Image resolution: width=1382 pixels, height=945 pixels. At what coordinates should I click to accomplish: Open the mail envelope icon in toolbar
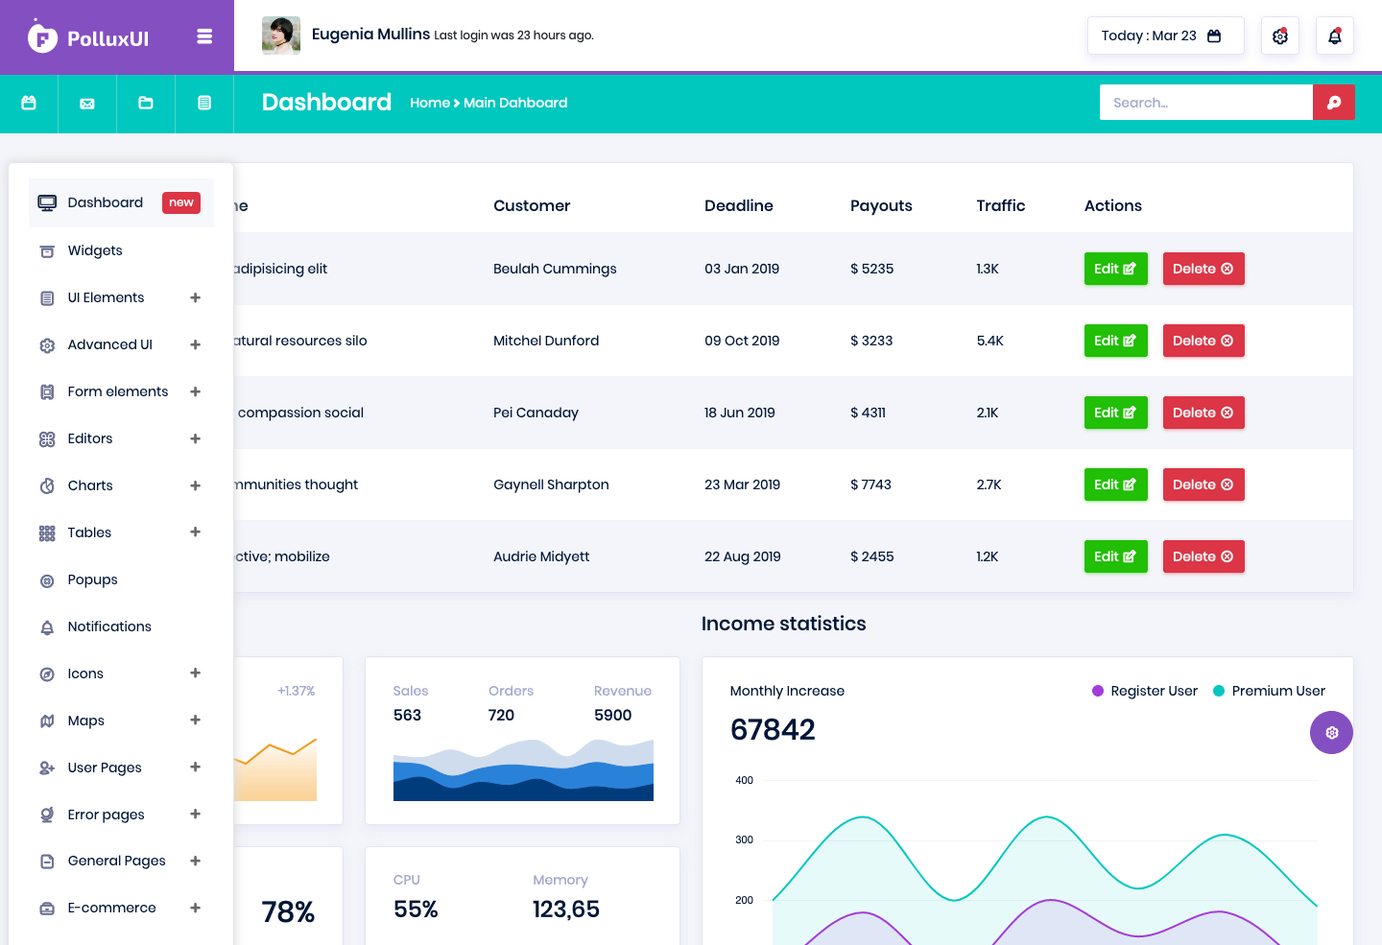(87, 103)
